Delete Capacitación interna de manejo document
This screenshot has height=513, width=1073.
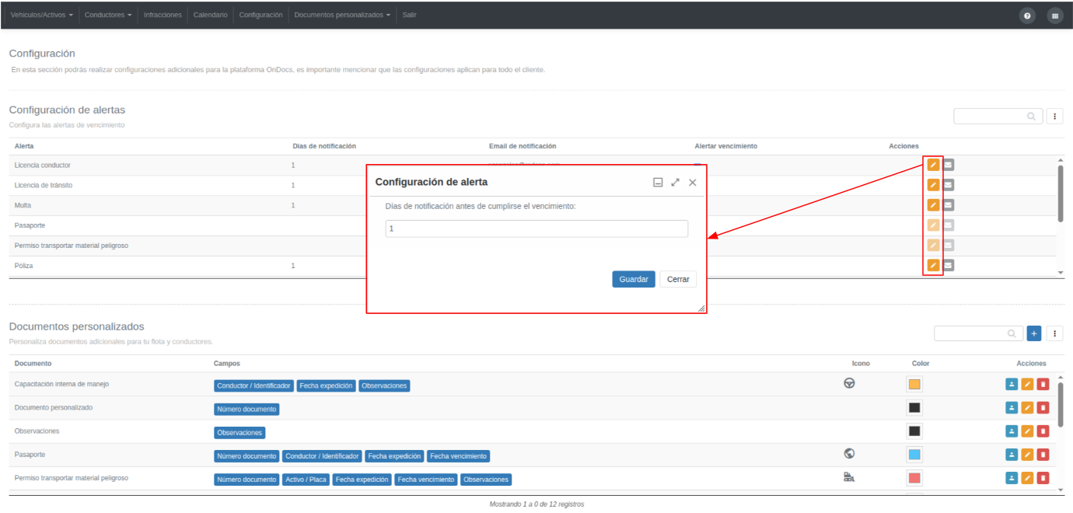click(1043, 384)
